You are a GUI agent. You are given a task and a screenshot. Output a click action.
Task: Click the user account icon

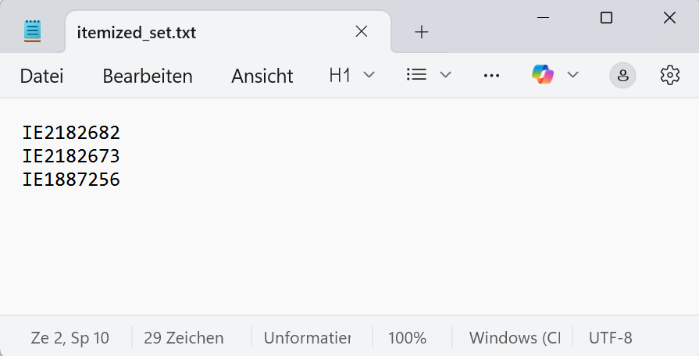pyautogui.click(x=622, y=76)
